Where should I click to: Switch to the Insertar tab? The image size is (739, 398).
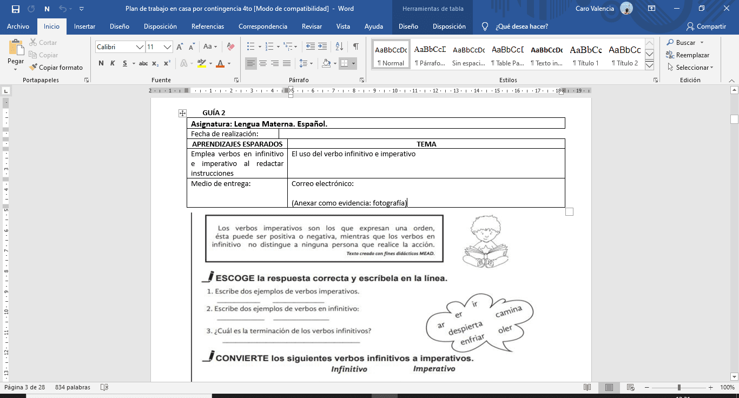(x=84, y=26)
